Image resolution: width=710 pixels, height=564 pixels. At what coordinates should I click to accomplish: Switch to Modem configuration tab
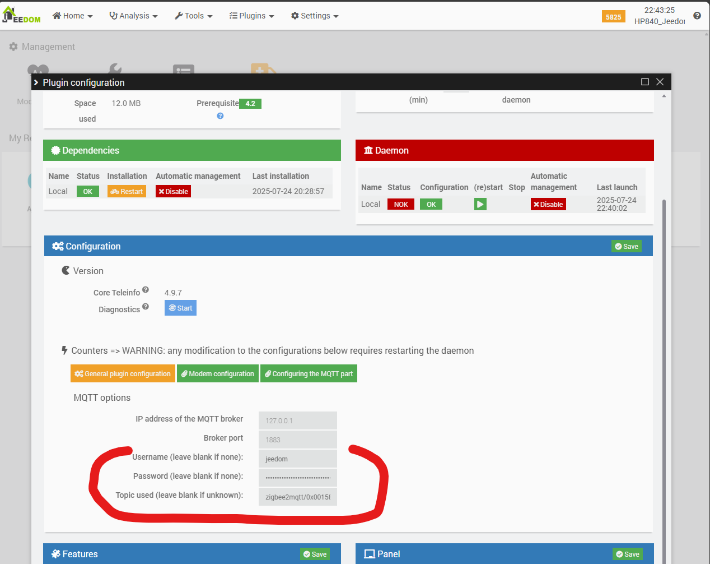(218, 374)
